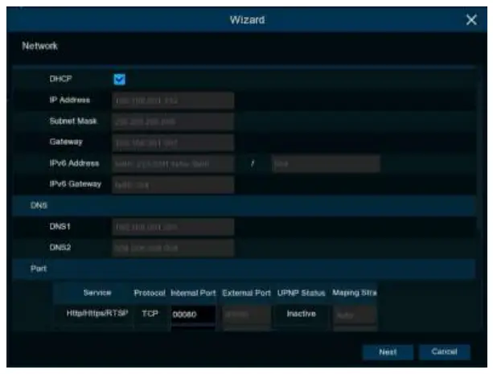
Task: Click the Inactive UPNP status cell
Action: [x=302, y=314]
